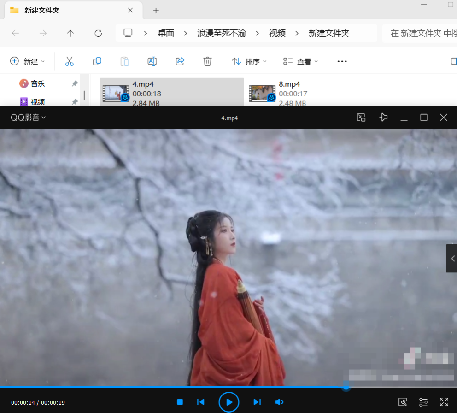Mute the player volume
The image size is (457, 413).
click(279, 402)
